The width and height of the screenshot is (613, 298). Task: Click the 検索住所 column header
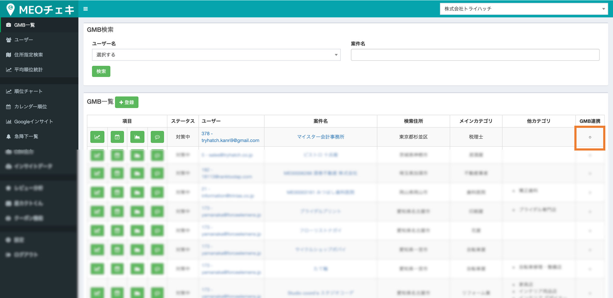[413, 121]
